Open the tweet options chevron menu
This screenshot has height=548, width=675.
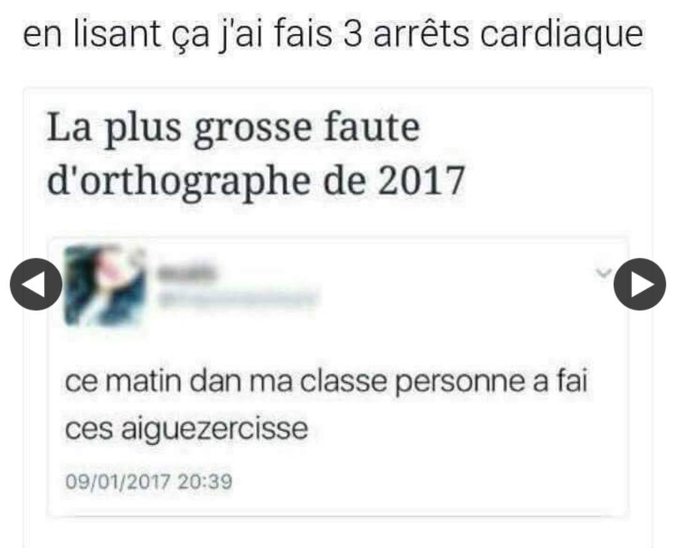(x=603, y=273)
